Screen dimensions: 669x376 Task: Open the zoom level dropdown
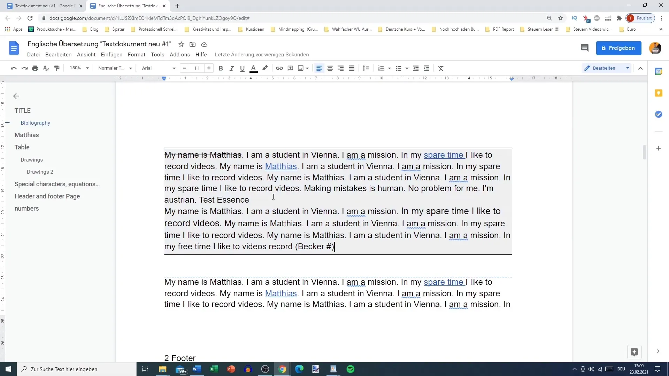[79, 68]
